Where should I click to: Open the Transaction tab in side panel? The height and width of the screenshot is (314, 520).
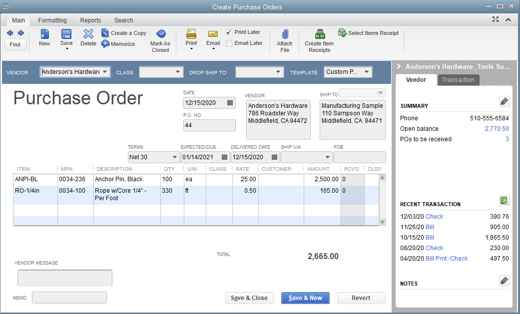pos(458,80)
